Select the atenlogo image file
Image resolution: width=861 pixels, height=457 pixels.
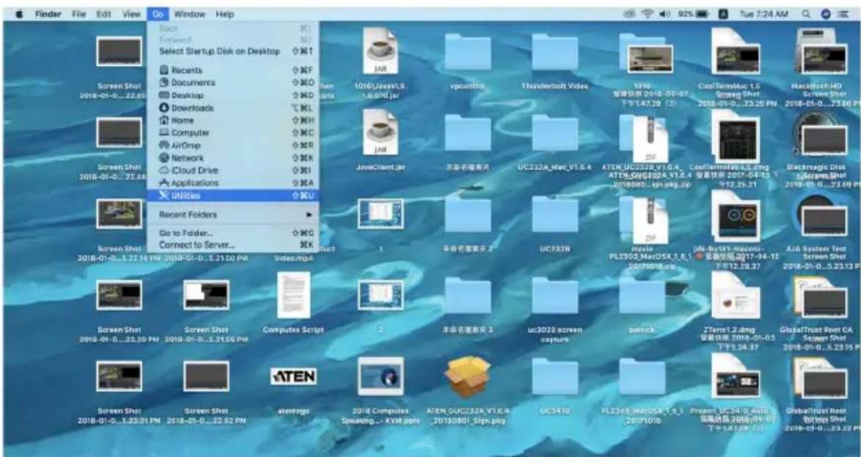(293, 376)
